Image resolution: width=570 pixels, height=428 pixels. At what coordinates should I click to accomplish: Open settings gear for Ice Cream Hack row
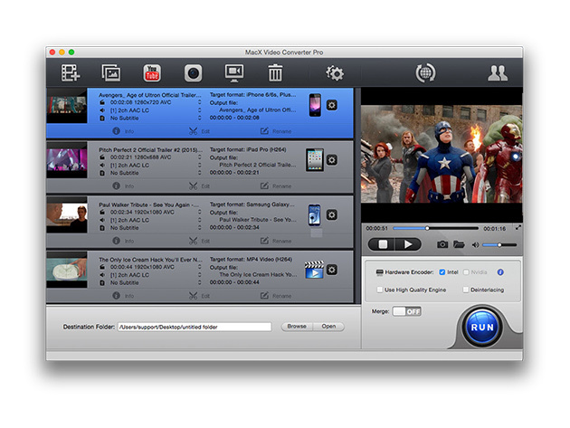[331, 270]
